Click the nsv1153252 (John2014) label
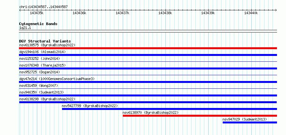 tap(40, 59)
